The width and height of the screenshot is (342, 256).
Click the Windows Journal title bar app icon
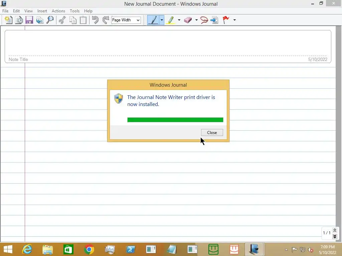[3, 3]
